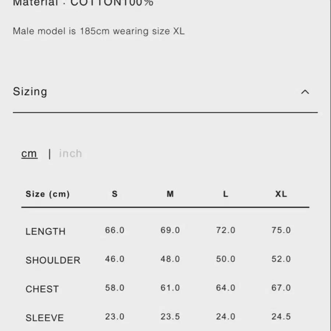Click the L size column header
The height and width of the screenshot is (331, 331).
(x=226, y=194)
